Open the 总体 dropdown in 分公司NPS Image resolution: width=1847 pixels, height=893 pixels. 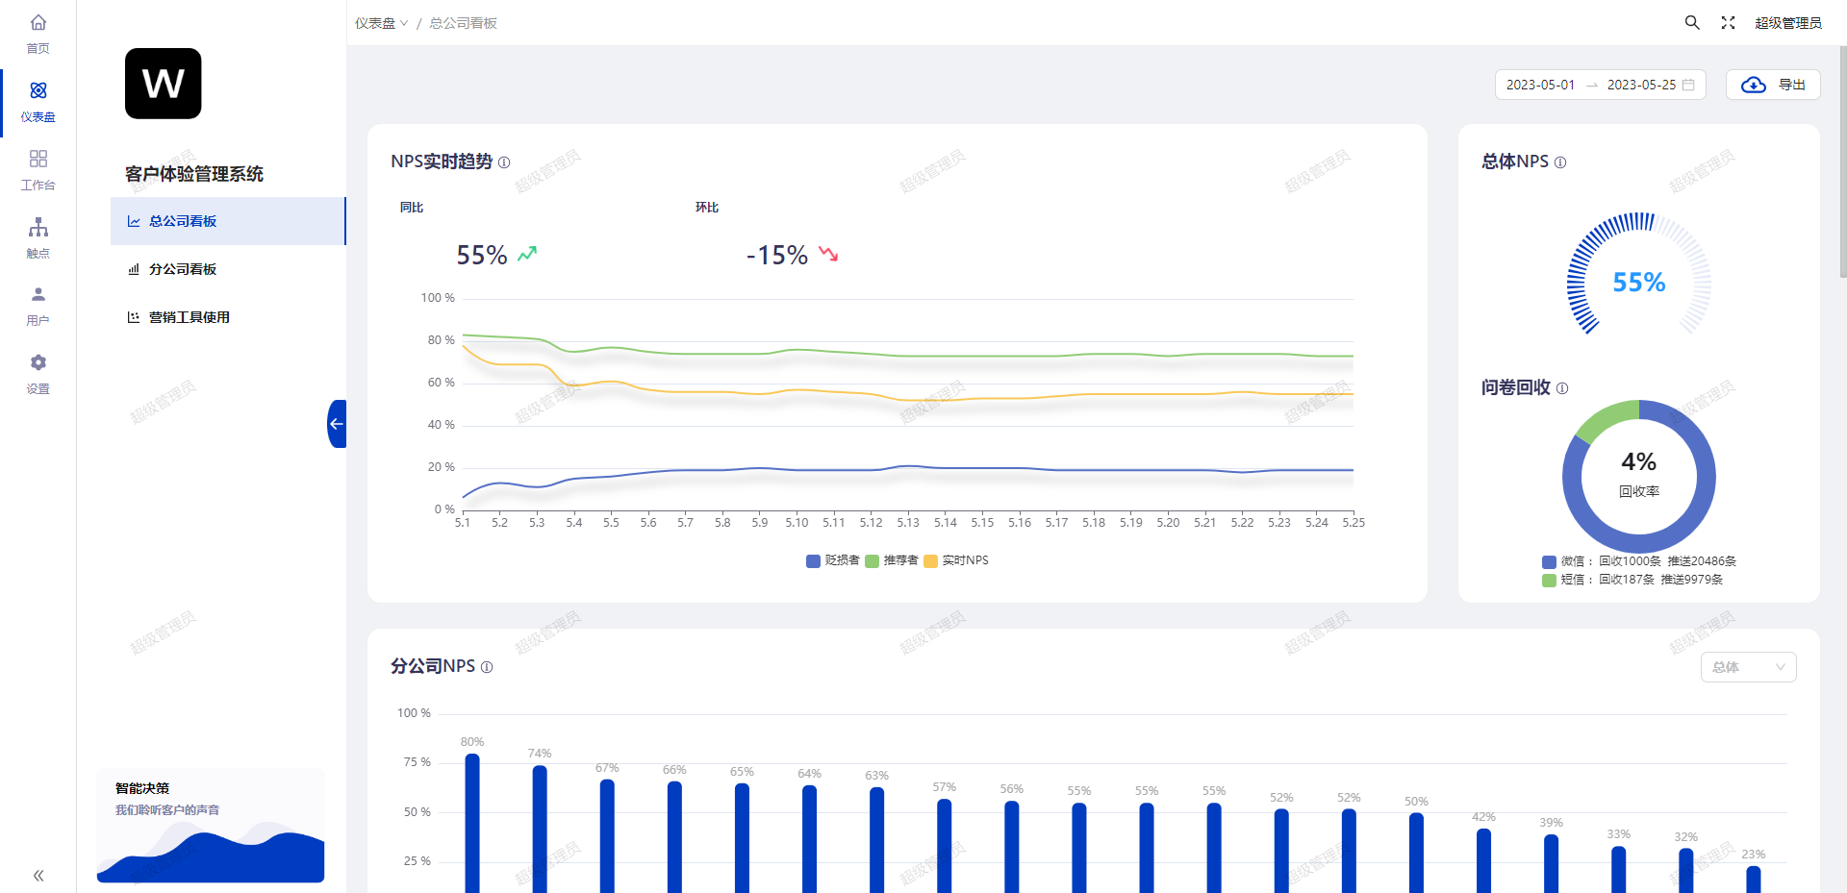1748,667
